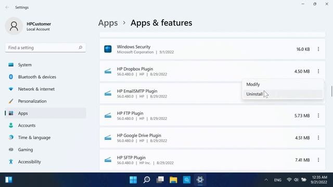
Task: Click the HP Dropbox Plugin scanner icon
Action: point(108,71)
